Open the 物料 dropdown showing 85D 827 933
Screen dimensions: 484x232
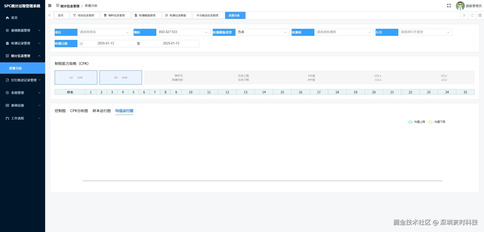pyautogui.click(x=183, y=32)
